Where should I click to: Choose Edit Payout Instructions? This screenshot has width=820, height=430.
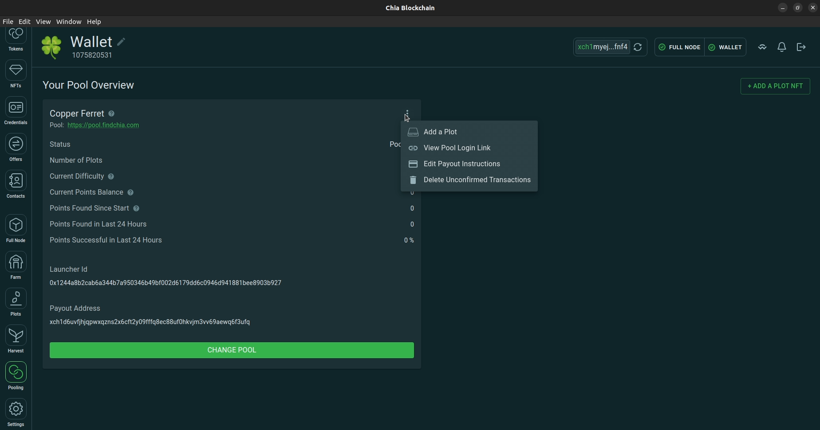coord(469,164)
